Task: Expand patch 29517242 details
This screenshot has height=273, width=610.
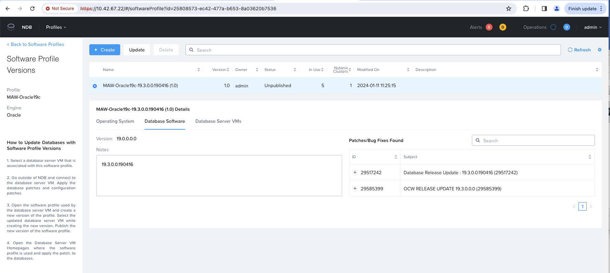Action: pyautogui.click(x=355, y=173)
